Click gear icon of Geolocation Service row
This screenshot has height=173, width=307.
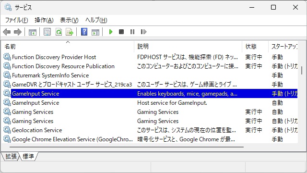point(7,130)
